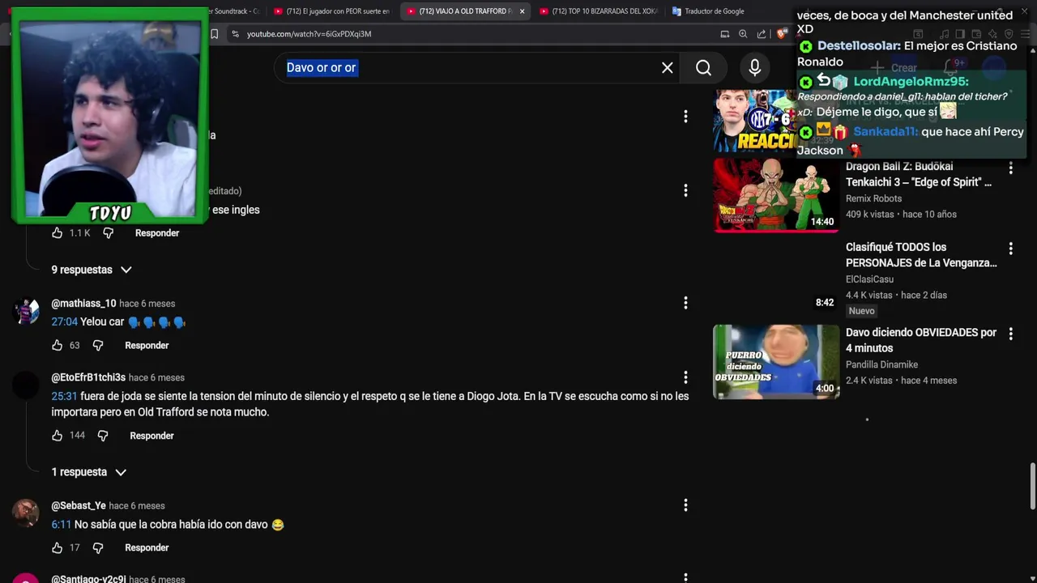This screenshot has height=583, width=1037.
Task: Switch to 'El jugador con PEOR suerte' tab
Action: click(332, 11)
